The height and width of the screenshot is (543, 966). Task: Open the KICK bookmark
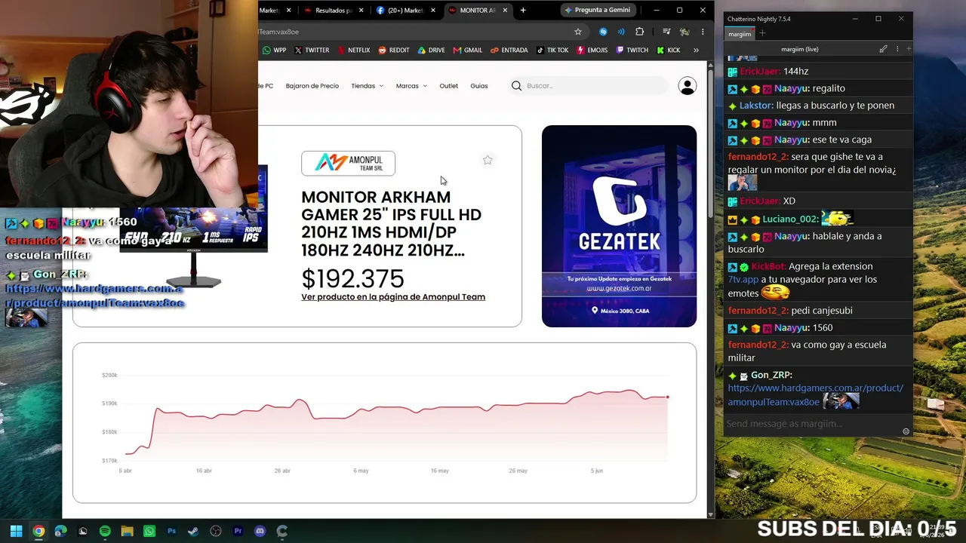point(669,51)
